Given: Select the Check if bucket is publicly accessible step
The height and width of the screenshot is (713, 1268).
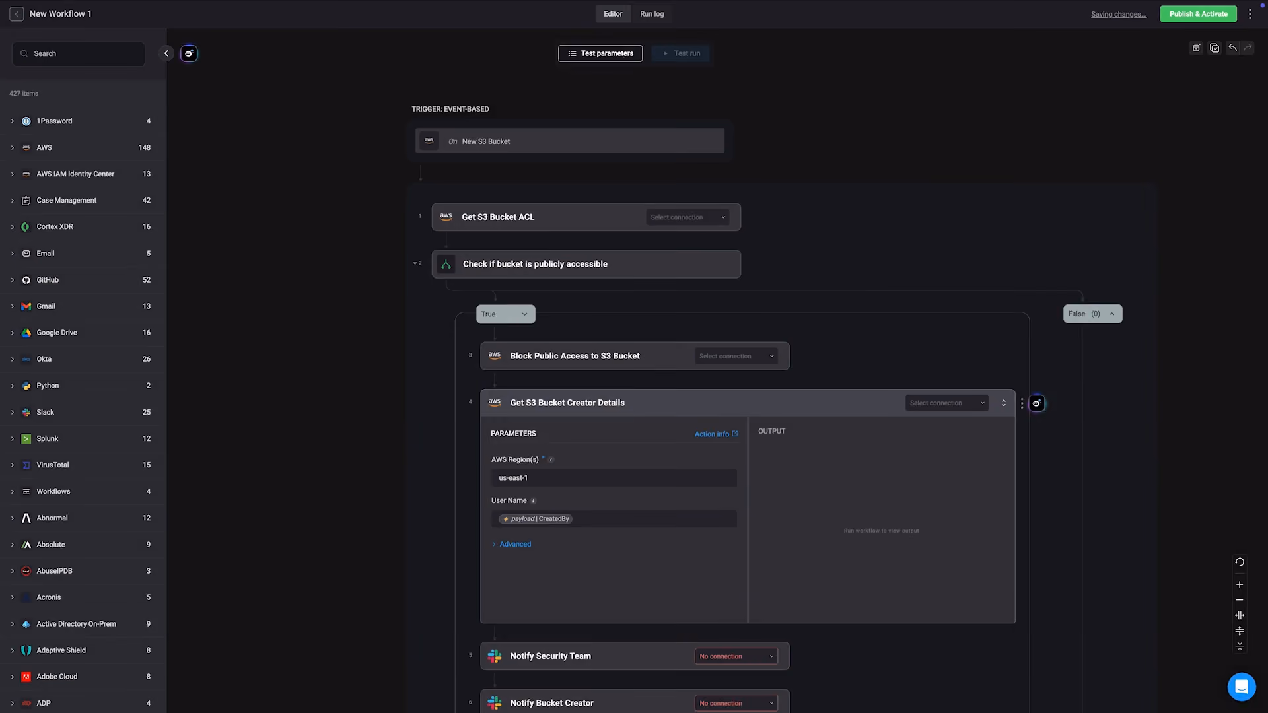Looking at the screenshot, I should pyautogui.click(x=586, y=264).
